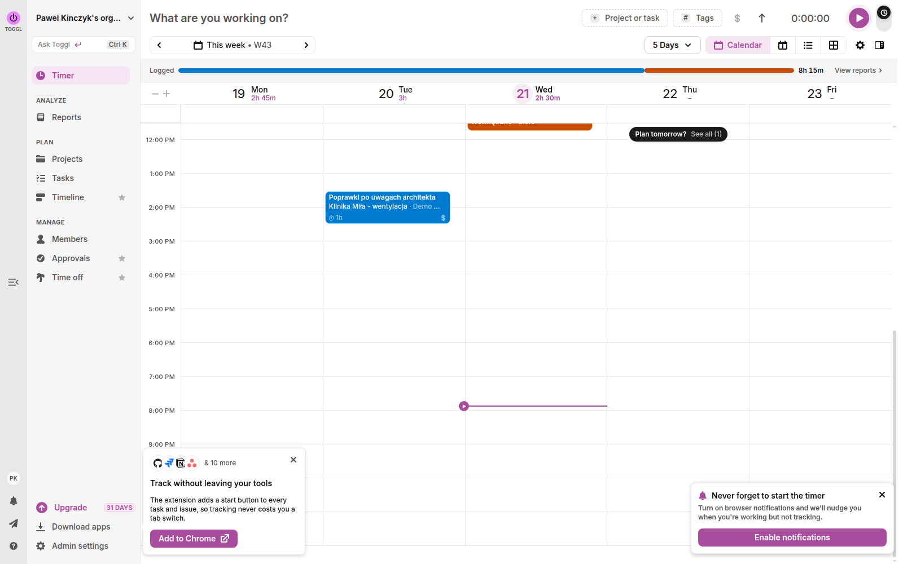Viewport: 903px width, 564px height.
Task: Collapse the sidebar with the menu icon
Action: 14,282
